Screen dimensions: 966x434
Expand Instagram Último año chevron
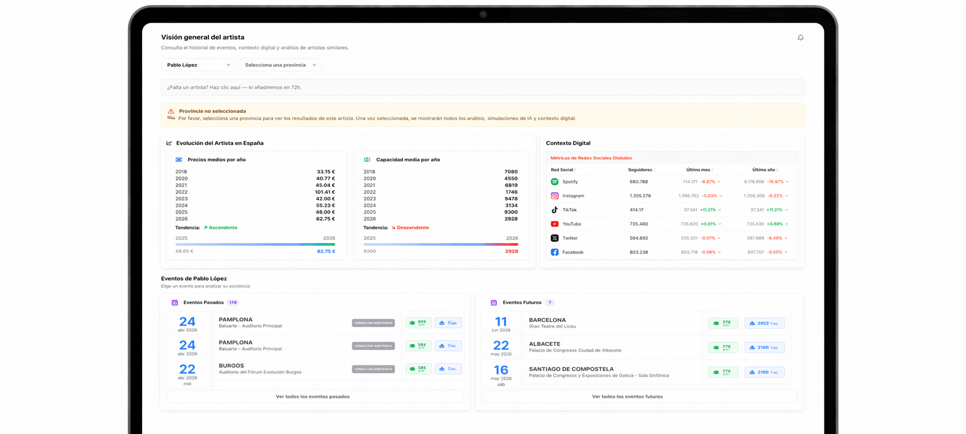(x=786, y=196)
